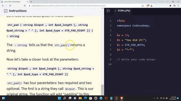Click the '// Write your code below:' comment

pos(136,59)
